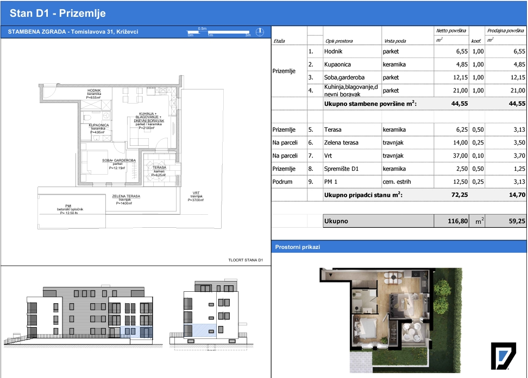Viewport: 528px width, 378px height.
Task: Click the Stan D1 - Prizemlje title
Action: coord(58,13)
